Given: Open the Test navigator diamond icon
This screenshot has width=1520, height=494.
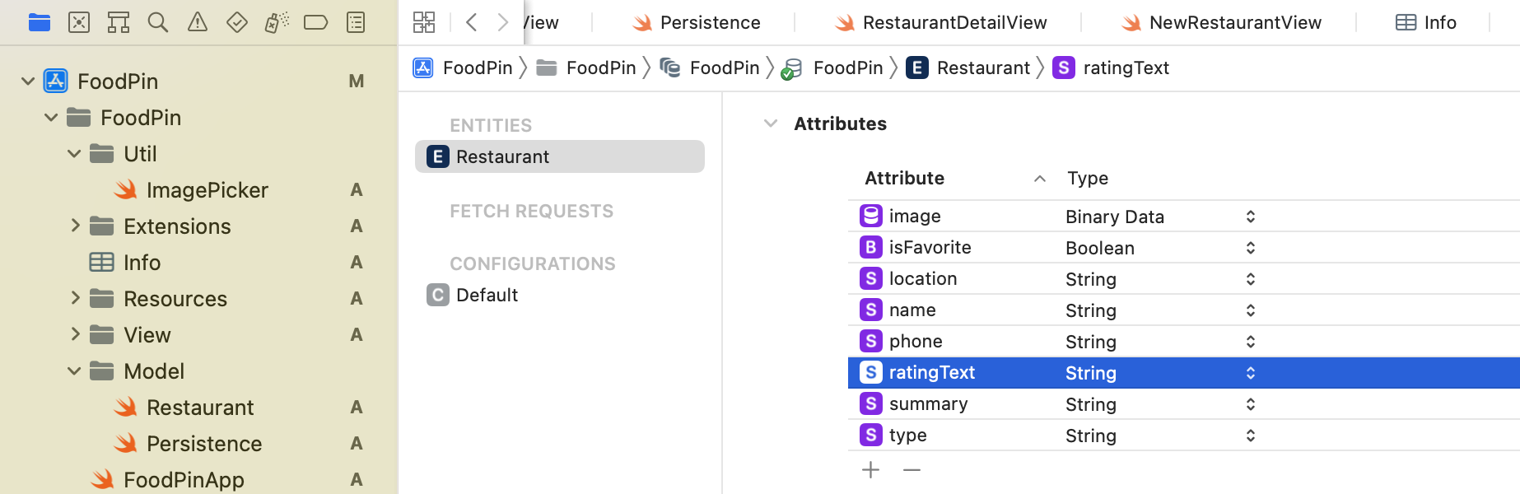Looking at the screenshot, I should 237,22.
